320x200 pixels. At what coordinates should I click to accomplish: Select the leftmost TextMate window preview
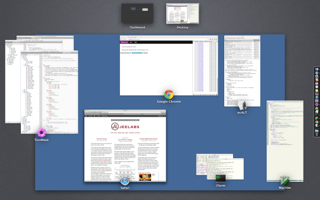click(13, 82)
